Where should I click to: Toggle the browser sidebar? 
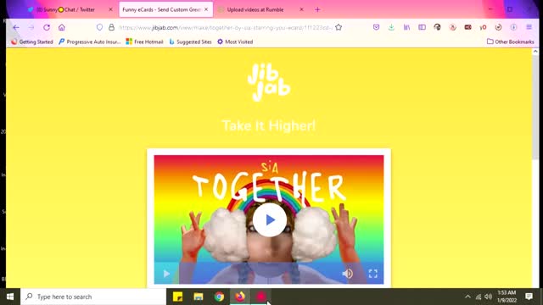tap(422, 27)
